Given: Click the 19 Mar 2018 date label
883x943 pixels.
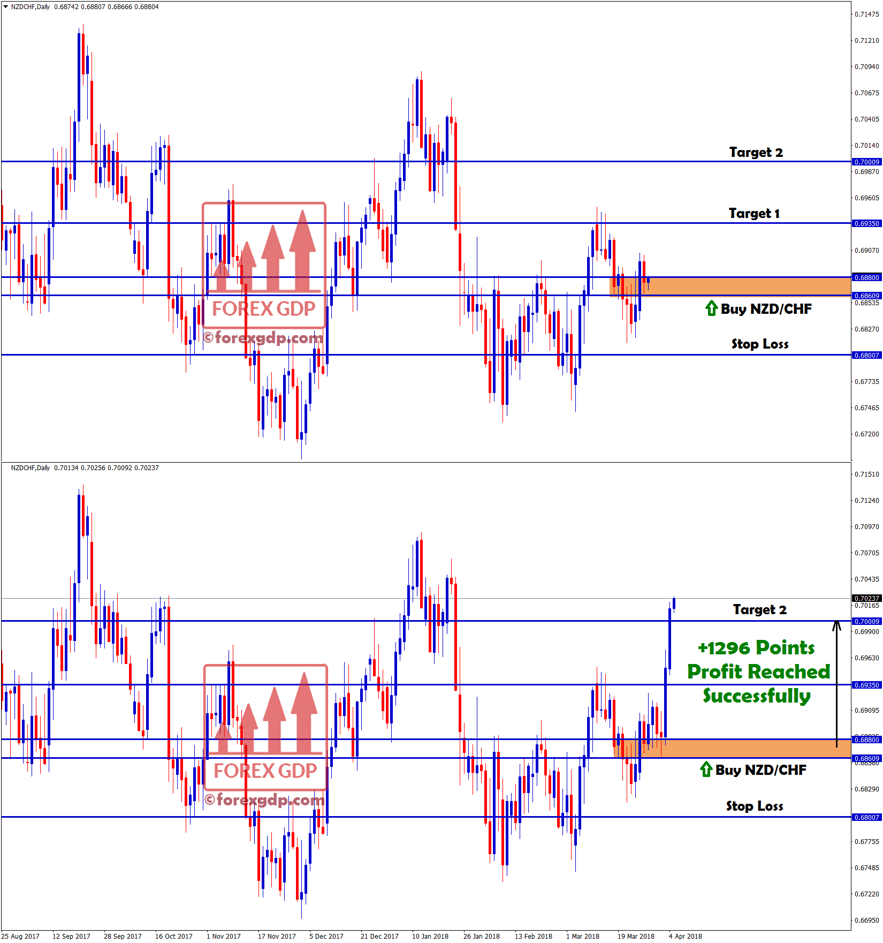Looking at the screenshot, I should click(x=636, y=936).
